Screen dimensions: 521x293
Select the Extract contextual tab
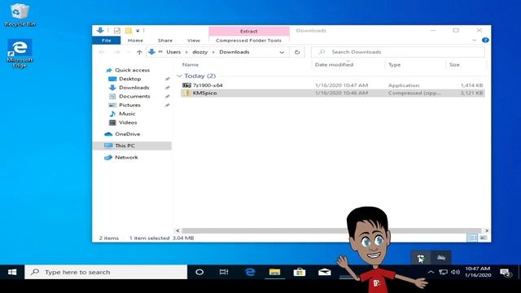[249, 31]
